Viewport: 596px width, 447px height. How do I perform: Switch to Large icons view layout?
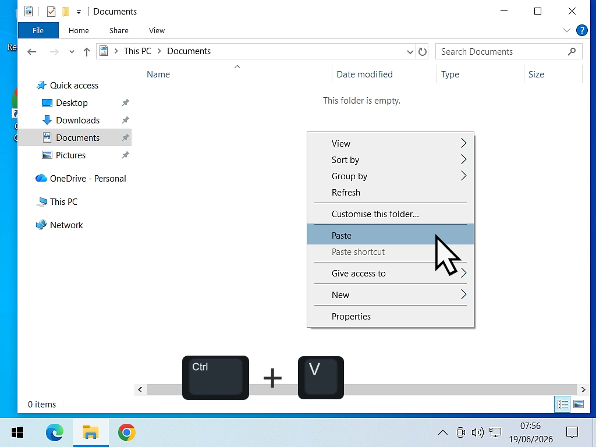click(578, 404)
